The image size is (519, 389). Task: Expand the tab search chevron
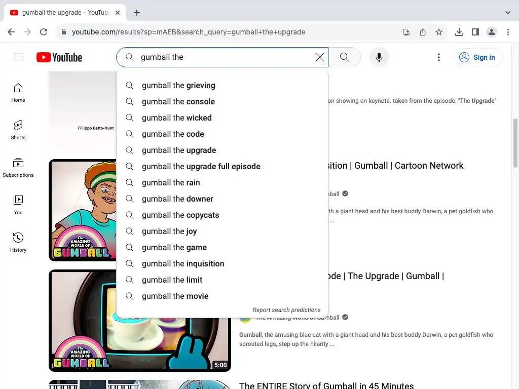coord(508,13)
